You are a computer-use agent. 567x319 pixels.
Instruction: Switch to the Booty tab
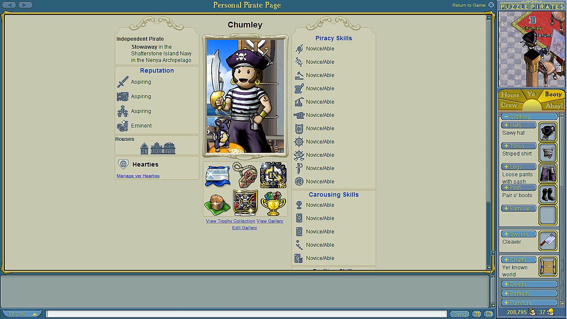click(x=553, y=94)
